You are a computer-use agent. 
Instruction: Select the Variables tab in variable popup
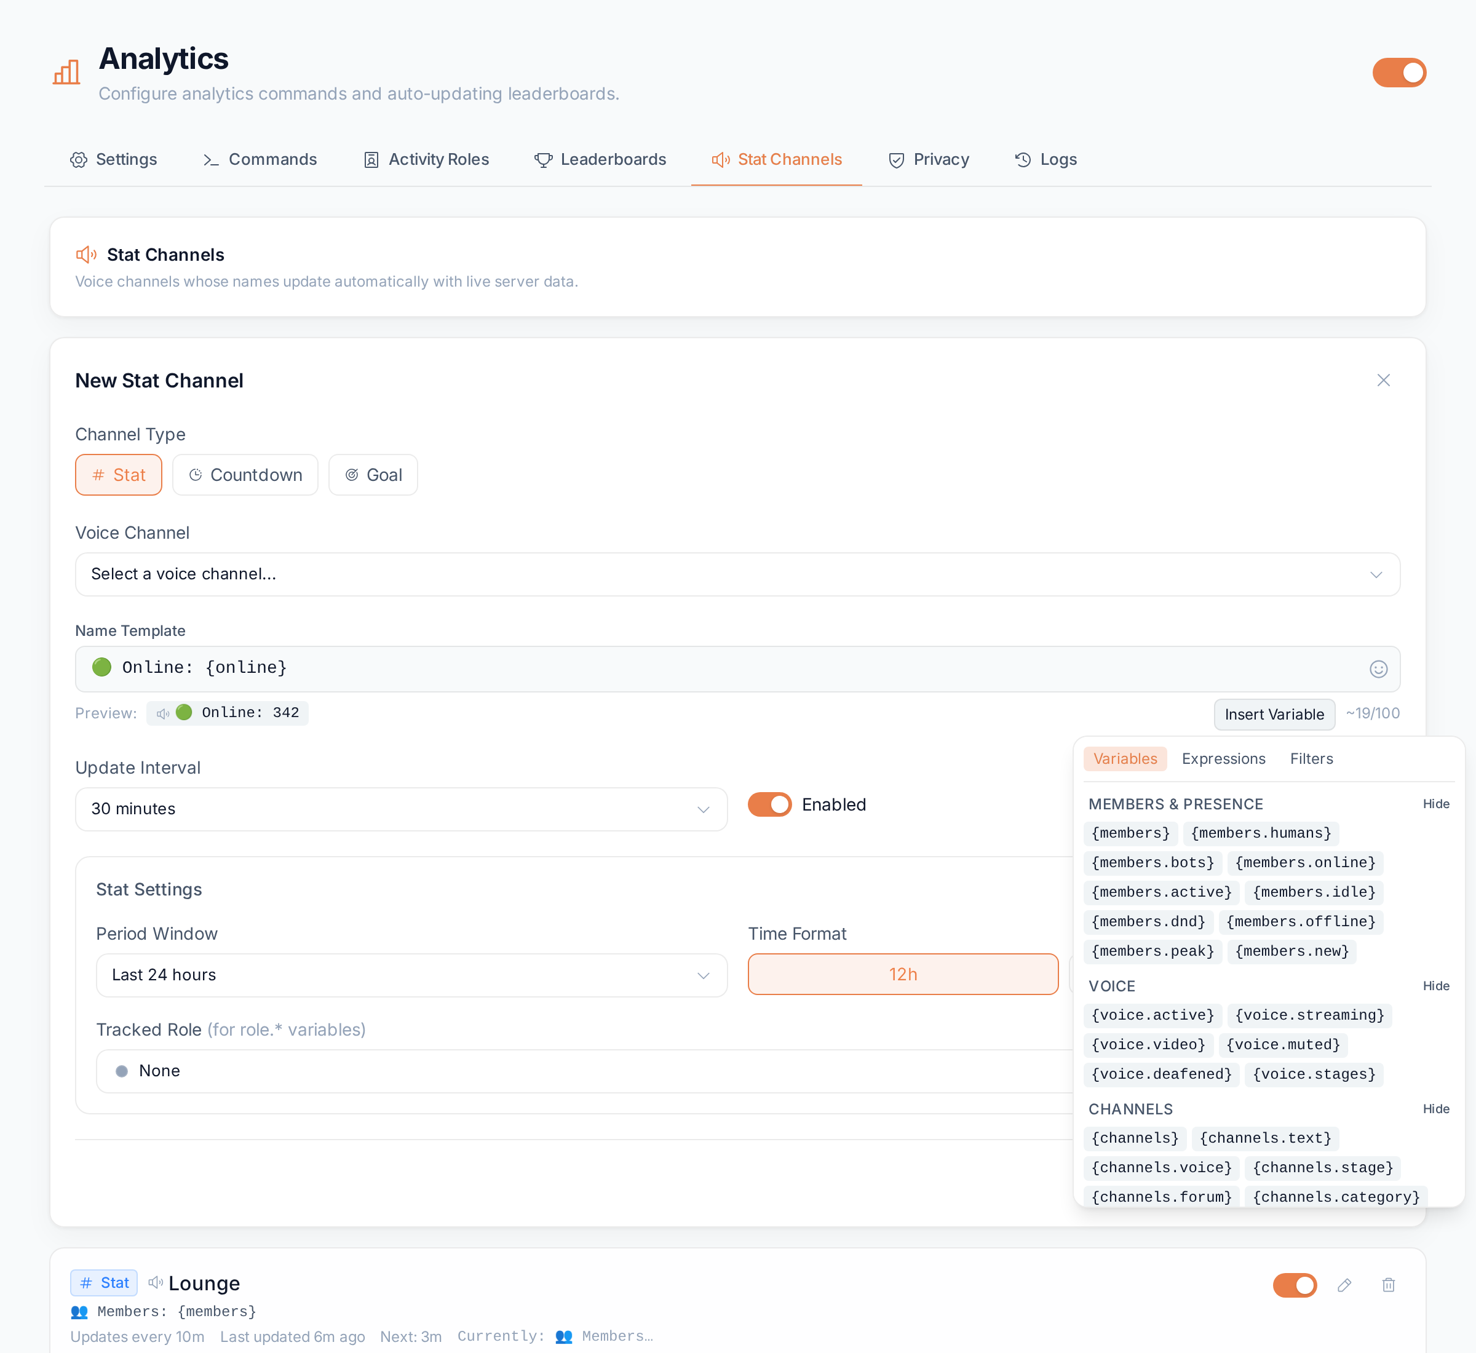tap(1125, 760)
